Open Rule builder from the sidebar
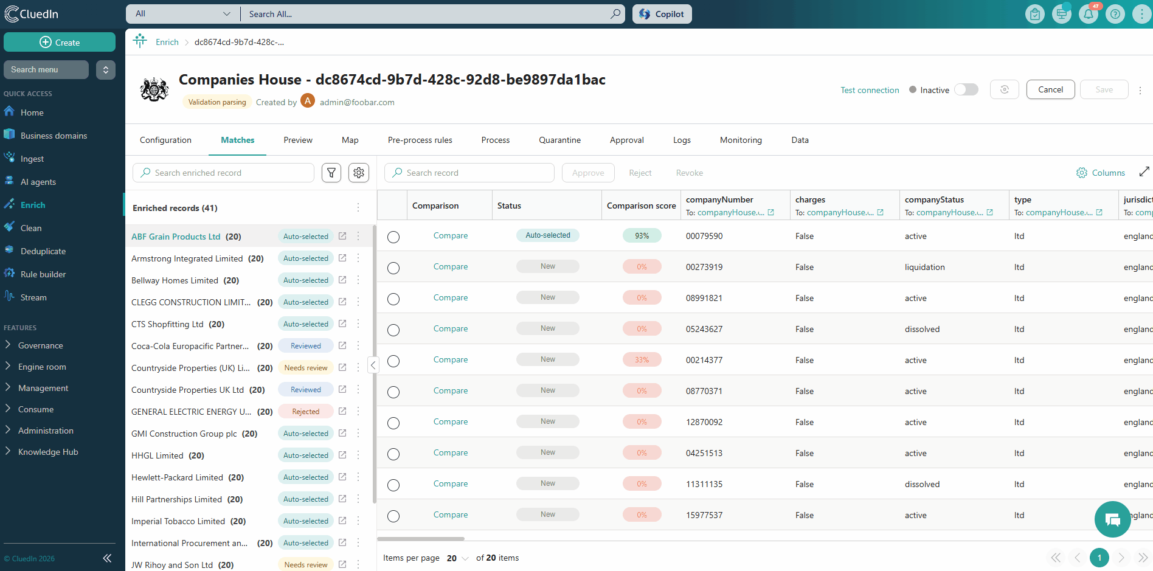Screen dimensions: 1153x571 [43, 274]
